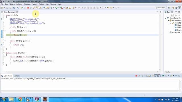
Task: Open the Navigate menu
Action: click(x=27, y=4)
